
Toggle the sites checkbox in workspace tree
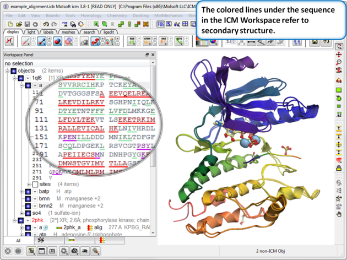click(35, 185)
